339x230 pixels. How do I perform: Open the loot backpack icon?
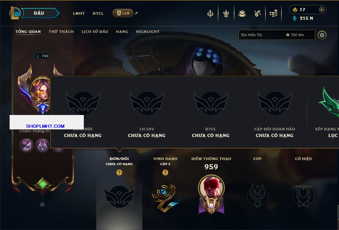coord(242,14)
